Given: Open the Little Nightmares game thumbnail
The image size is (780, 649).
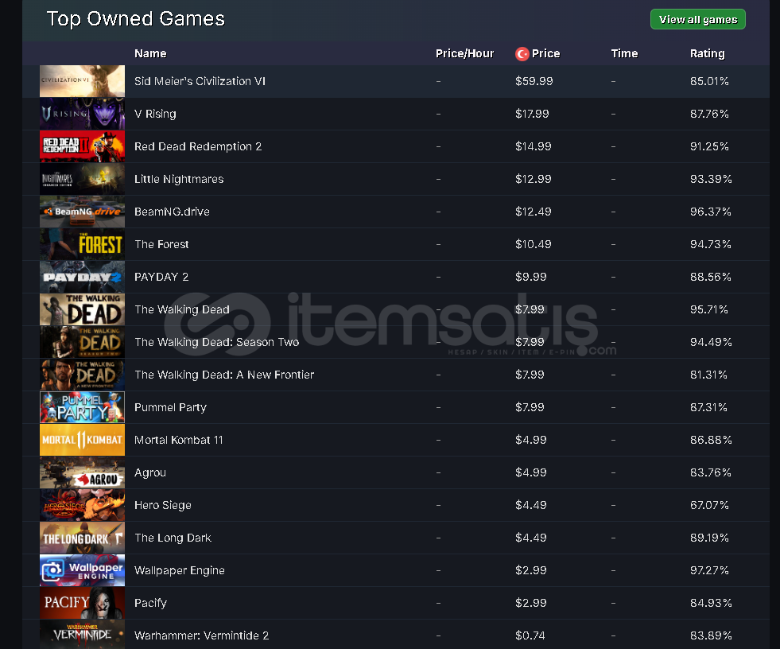Looking at the screenshot, I should tap(82, 179).
